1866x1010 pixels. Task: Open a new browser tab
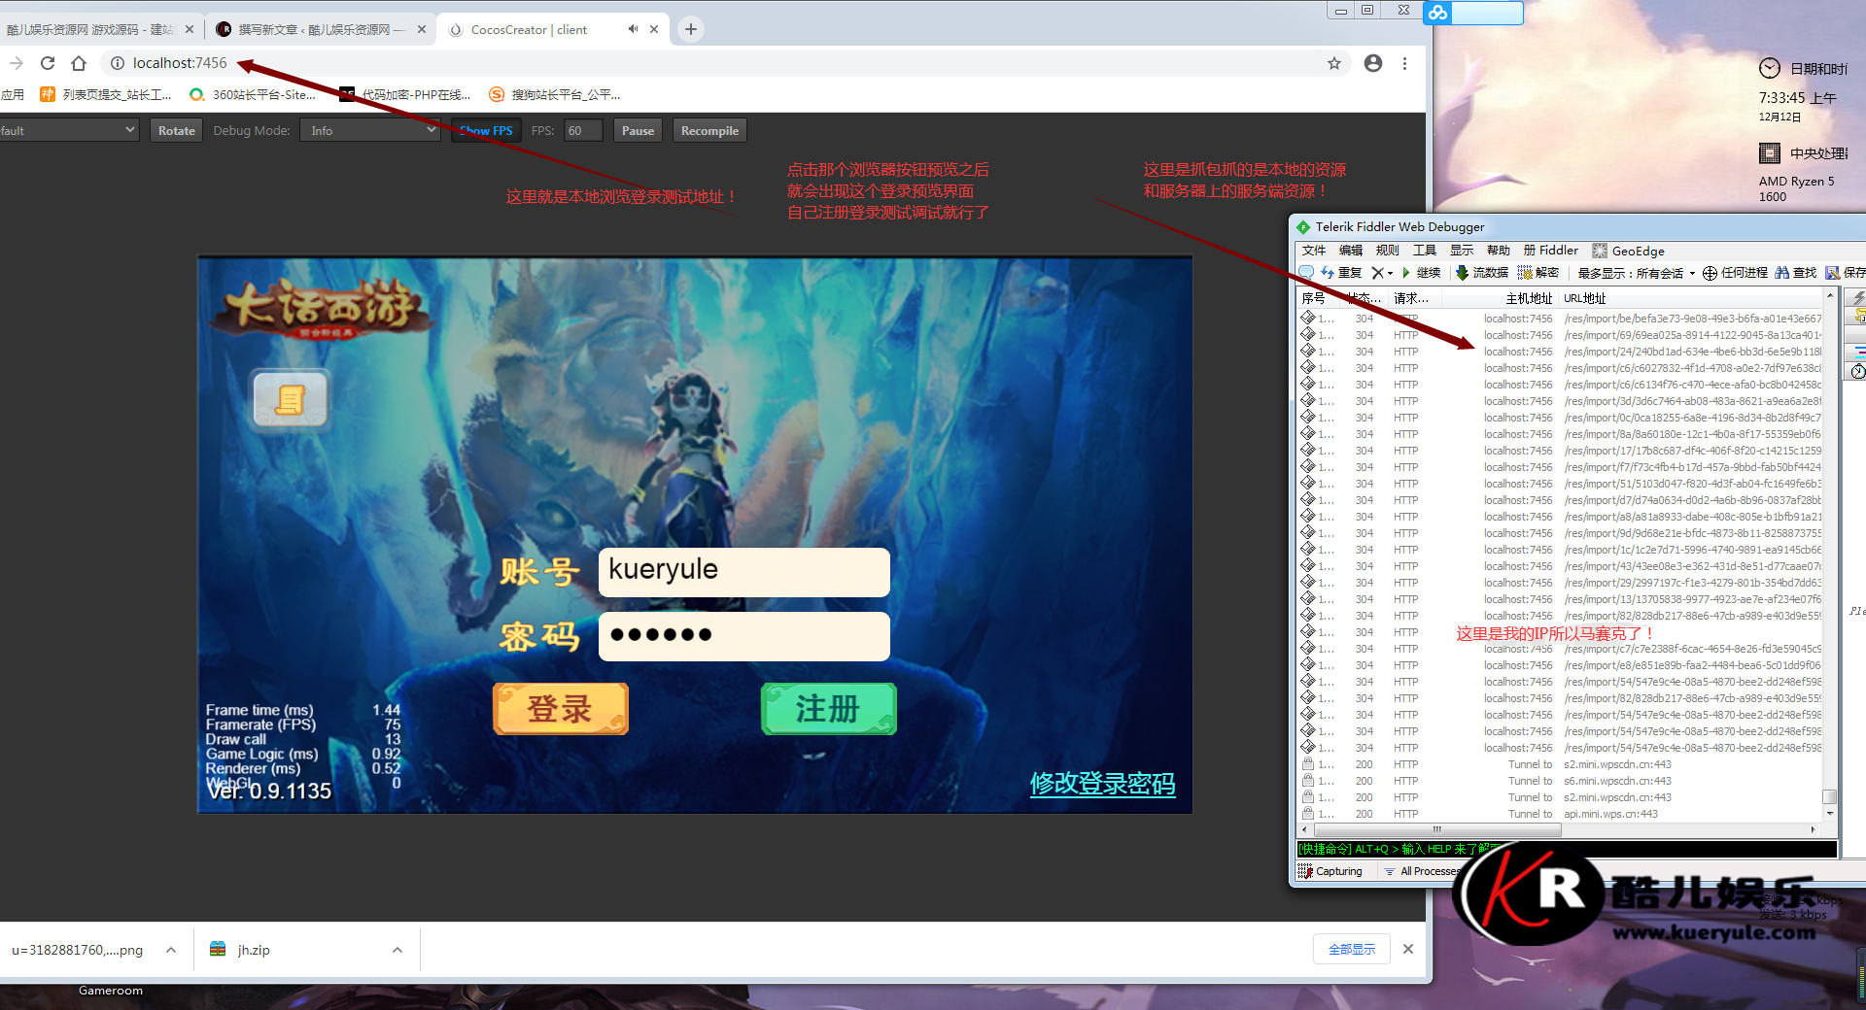point(691,29)
